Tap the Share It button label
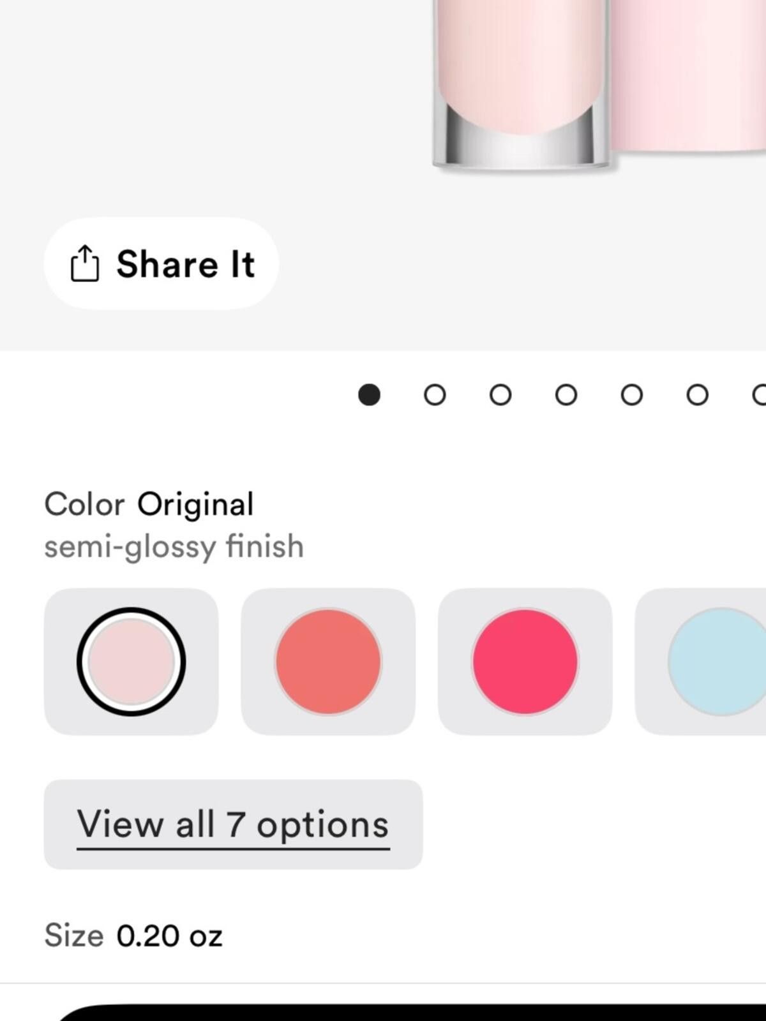Image resolution: width=766 pixels, height=1021 pixels. (186, 264)
